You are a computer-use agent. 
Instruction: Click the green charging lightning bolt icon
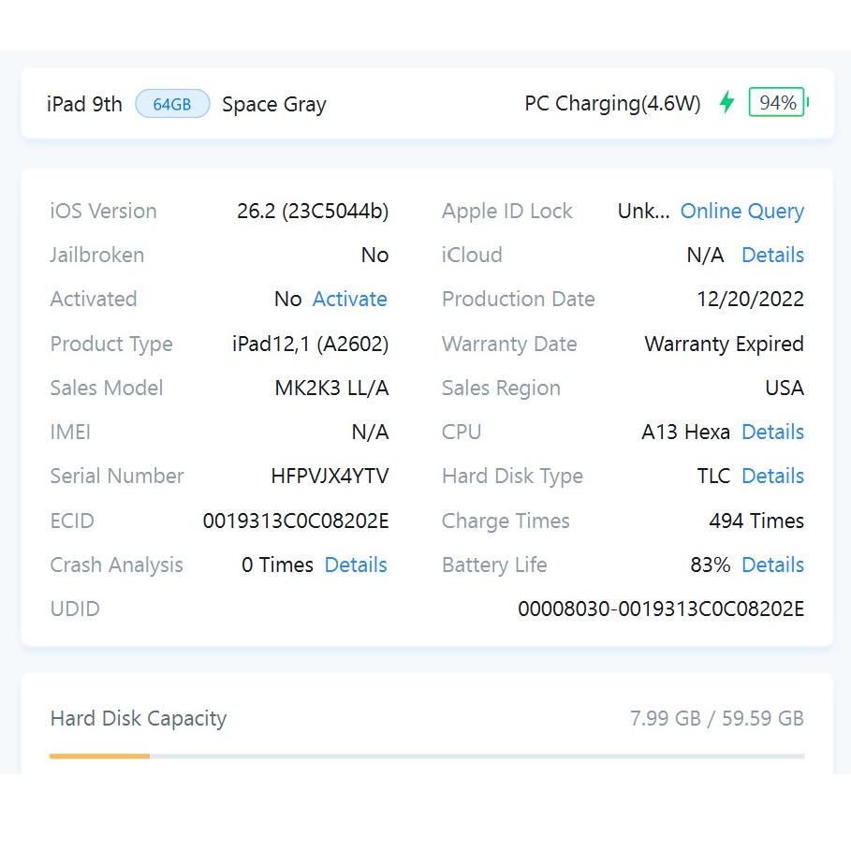(x=726, y=103)
